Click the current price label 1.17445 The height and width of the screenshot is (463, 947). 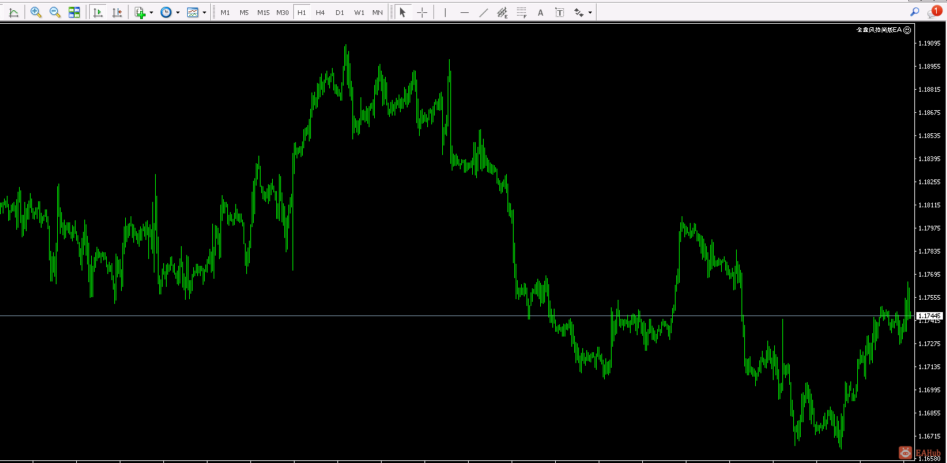coord(929,315)
